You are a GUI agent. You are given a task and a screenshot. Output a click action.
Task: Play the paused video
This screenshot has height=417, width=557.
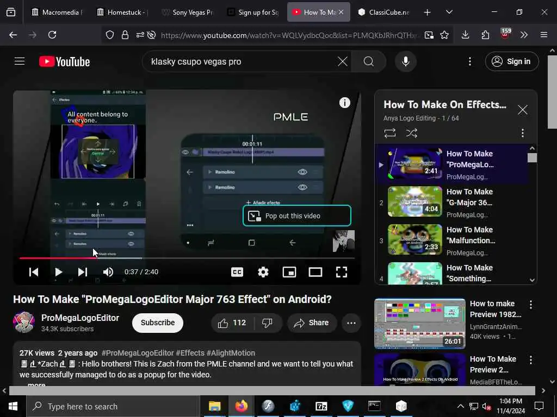pos(59,272)
